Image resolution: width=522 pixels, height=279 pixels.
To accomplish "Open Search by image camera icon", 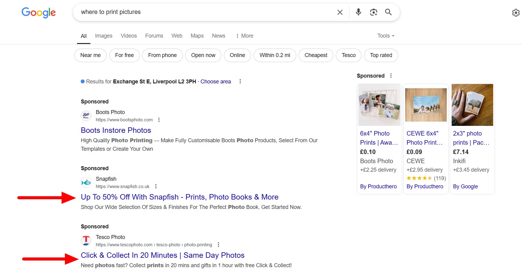I will tap(374, 12).
